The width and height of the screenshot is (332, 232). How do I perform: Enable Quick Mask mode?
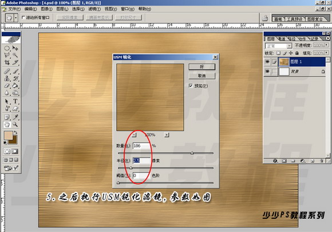point(15,151)
